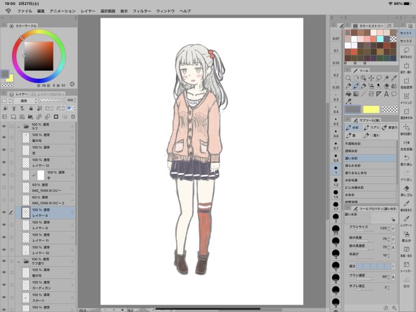This screenshot has height=312, width=416.
Task: Open Clip Studio logo menu
Action: pos(8,11)
